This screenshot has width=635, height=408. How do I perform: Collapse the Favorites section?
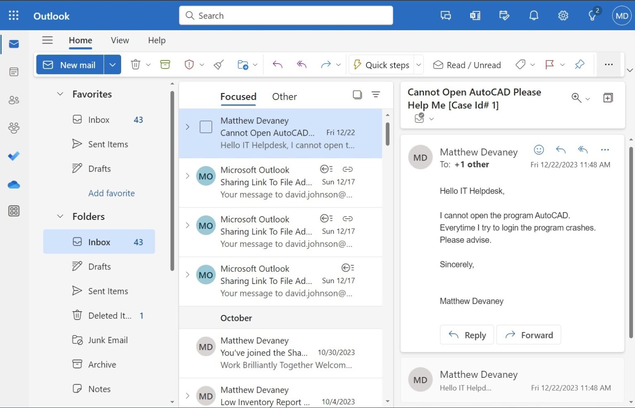(60, 94)
